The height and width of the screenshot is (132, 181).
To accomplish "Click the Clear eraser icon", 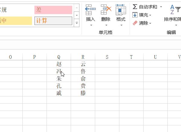I will pos(135,23).
